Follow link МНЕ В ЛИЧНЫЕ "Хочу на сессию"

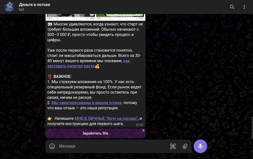pos(106,118)
